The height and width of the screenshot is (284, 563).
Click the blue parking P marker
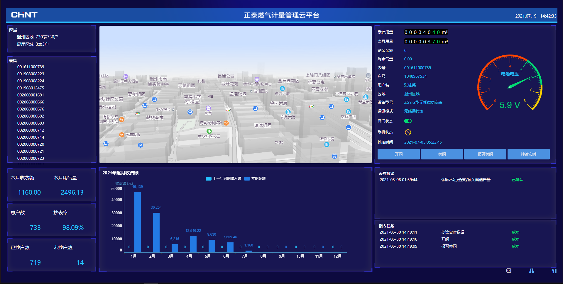(141, 145)
